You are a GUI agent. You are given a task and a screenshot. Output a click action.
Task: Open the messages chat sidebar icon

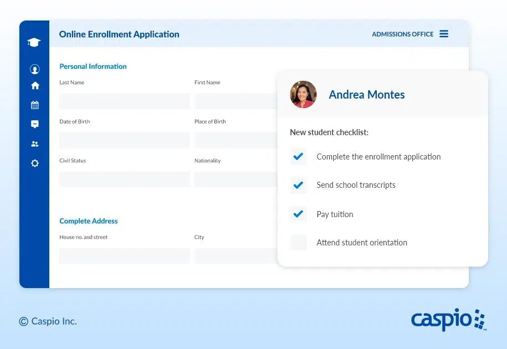[35, 124]
